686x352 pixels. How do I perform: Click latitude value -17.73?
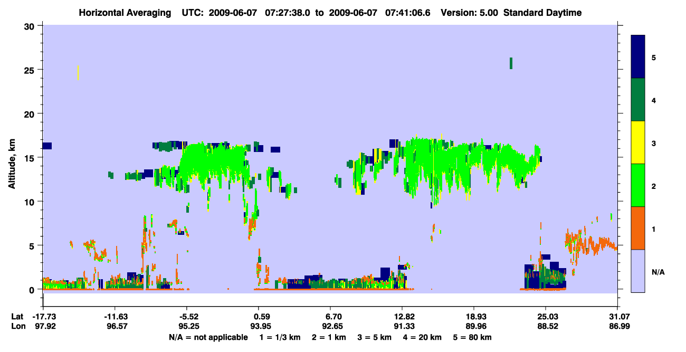pos(44,317)
